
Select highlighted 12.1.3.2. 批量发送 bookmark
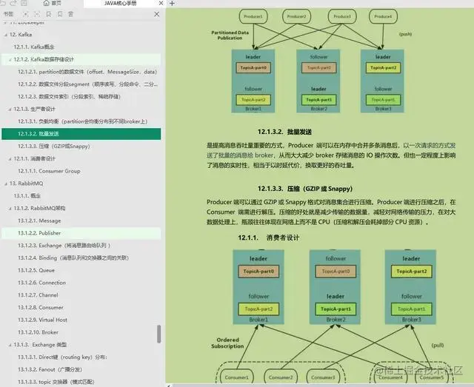81,134
